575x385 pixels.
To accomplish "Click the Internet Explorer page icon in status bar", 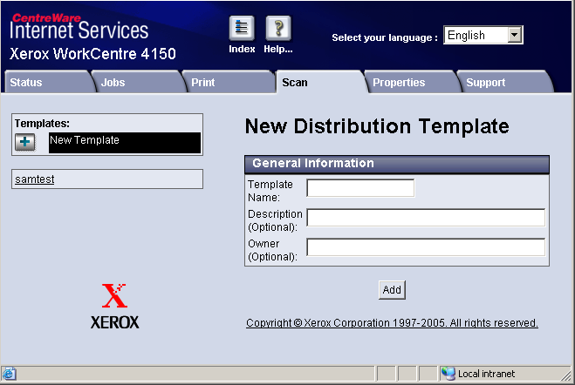I will [x=9, y=374].
